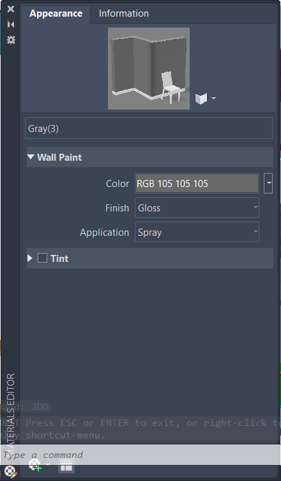The height and width of the screenshot is (481, 281).
Task: Enable the Tint checkbox
Action: tap(42, 258)
